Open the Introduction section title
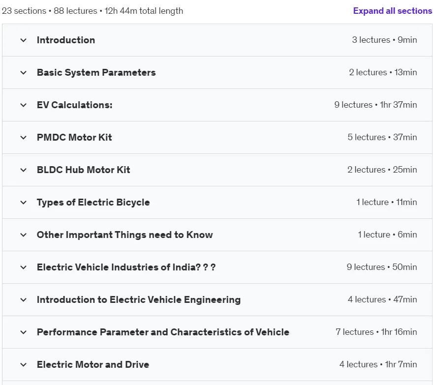 pos(66,40)
